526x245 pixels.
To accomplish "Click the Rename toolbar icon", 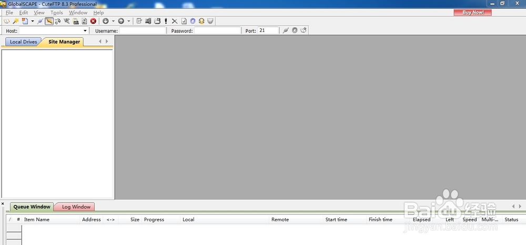I will 148,21.
